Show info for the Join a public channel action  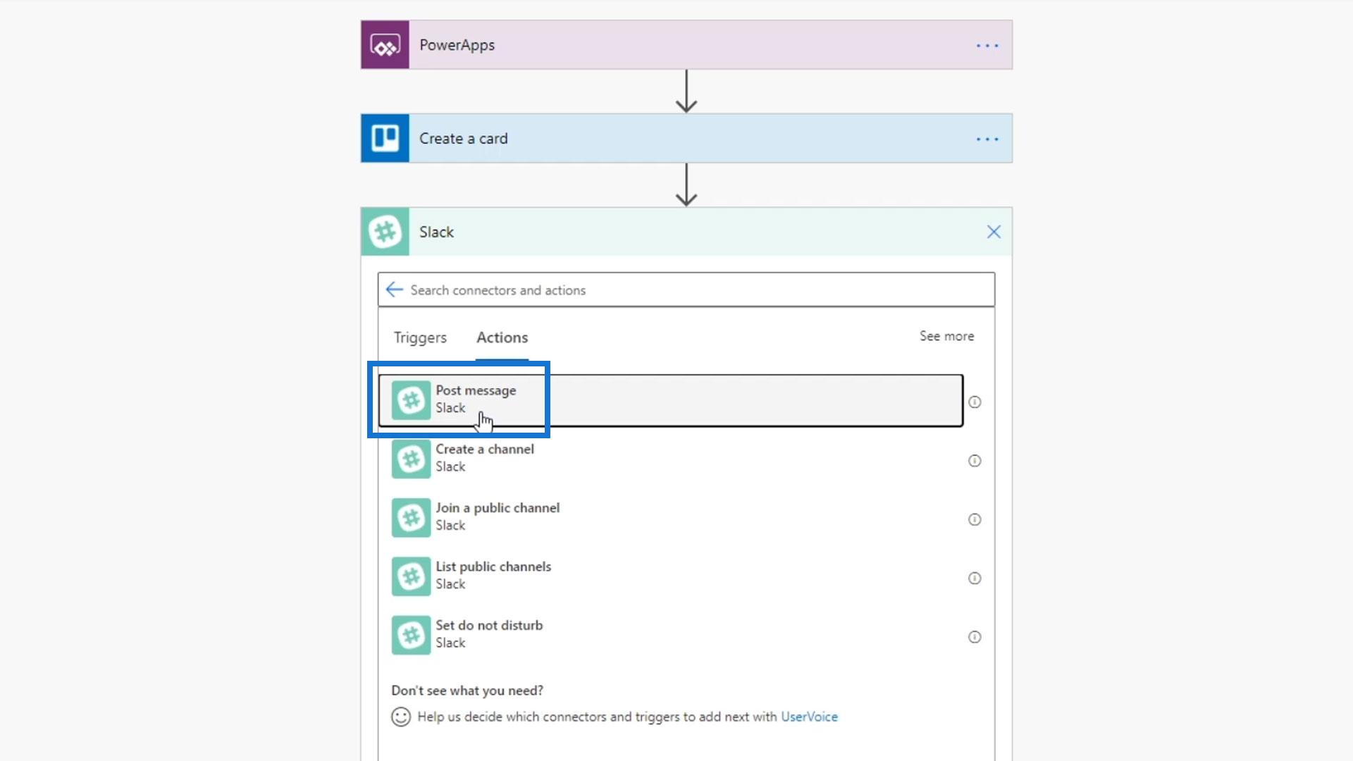tap(975, 519)
